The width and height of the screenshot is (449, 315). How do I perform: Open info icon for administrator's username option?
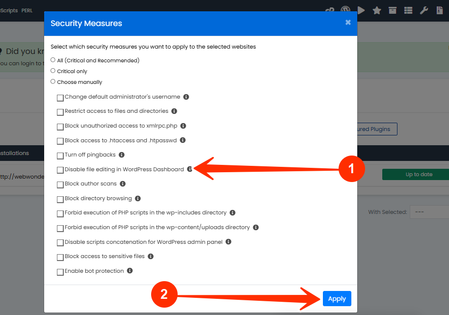point(186,97)
